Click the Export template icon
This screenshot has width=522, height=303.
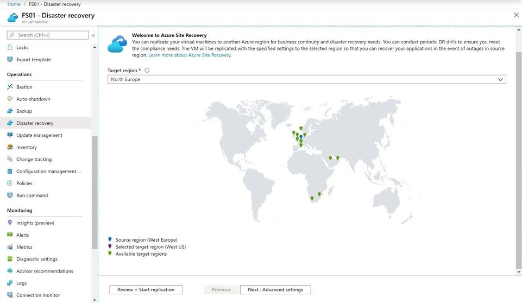(10, 59)
